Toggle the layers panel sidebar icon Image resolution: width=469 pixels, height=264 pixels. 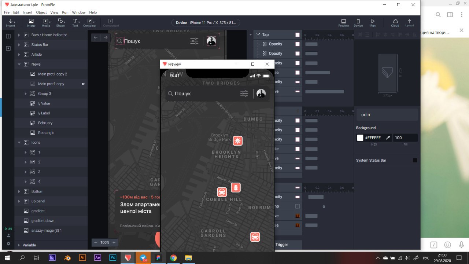8,36
